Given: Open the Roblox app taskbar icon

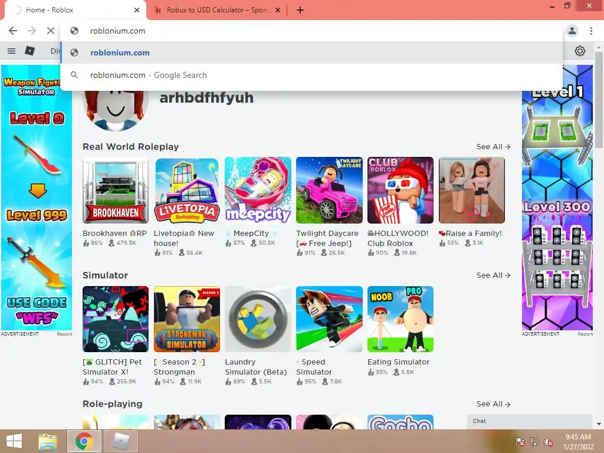Looking at the screenshot, I should click(120, 441).
